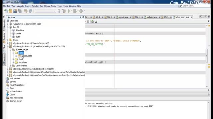This screenshot has height=119, width=213.
Task: Open the Navigate menu
Action: point(20,6)
